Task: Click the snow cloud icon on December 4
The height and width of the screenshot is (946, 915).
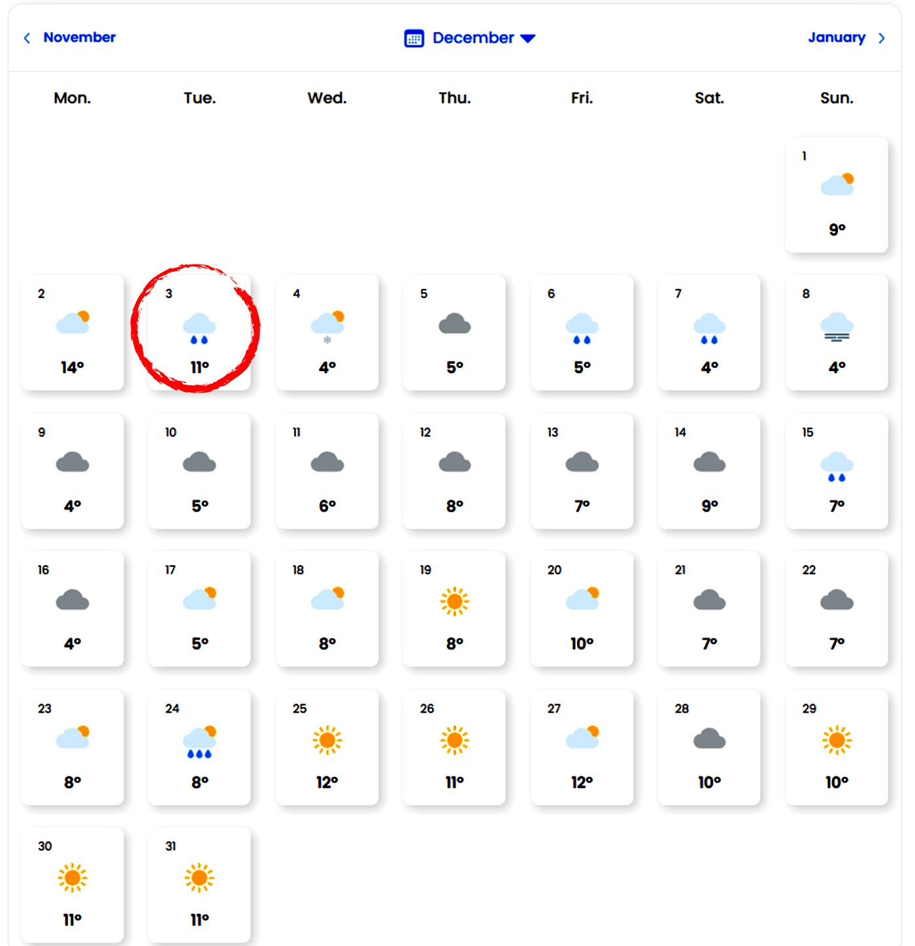Action: click(x=327, y=326)
